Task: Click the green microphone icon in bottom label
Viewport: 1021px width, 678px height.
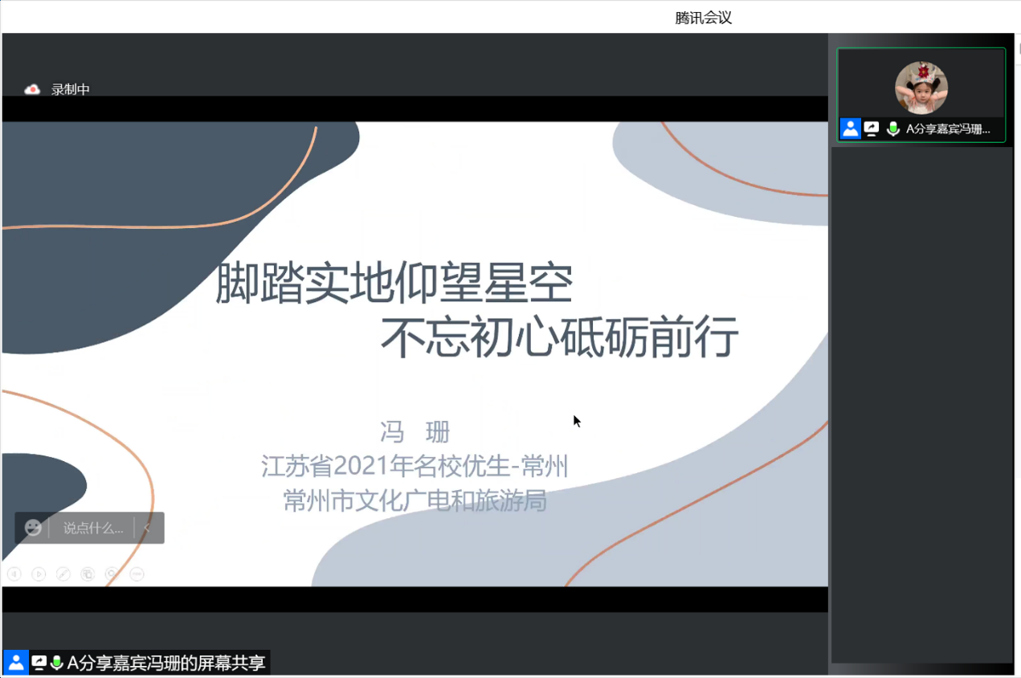Action: (56, 663)
